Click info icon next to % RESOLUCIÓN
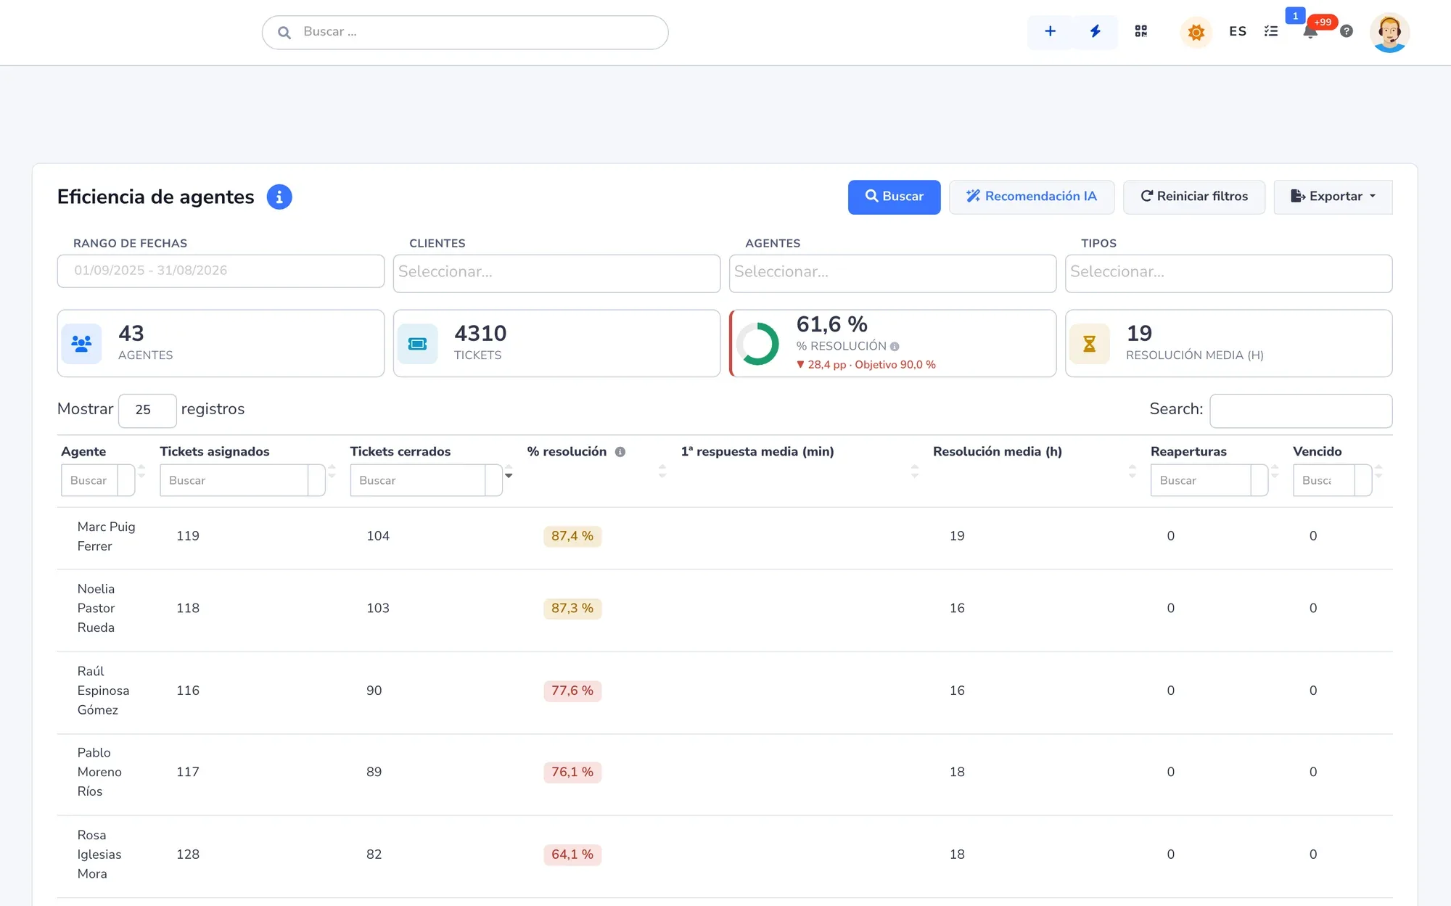The image size is (1451, 906). tap(895, 347)
